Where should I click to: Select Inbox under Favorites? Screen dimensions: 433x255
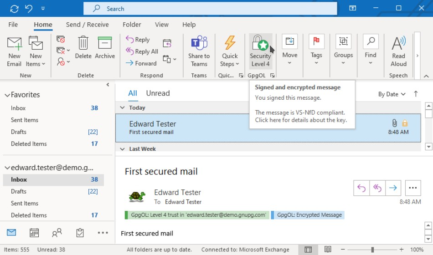point(54,108)
